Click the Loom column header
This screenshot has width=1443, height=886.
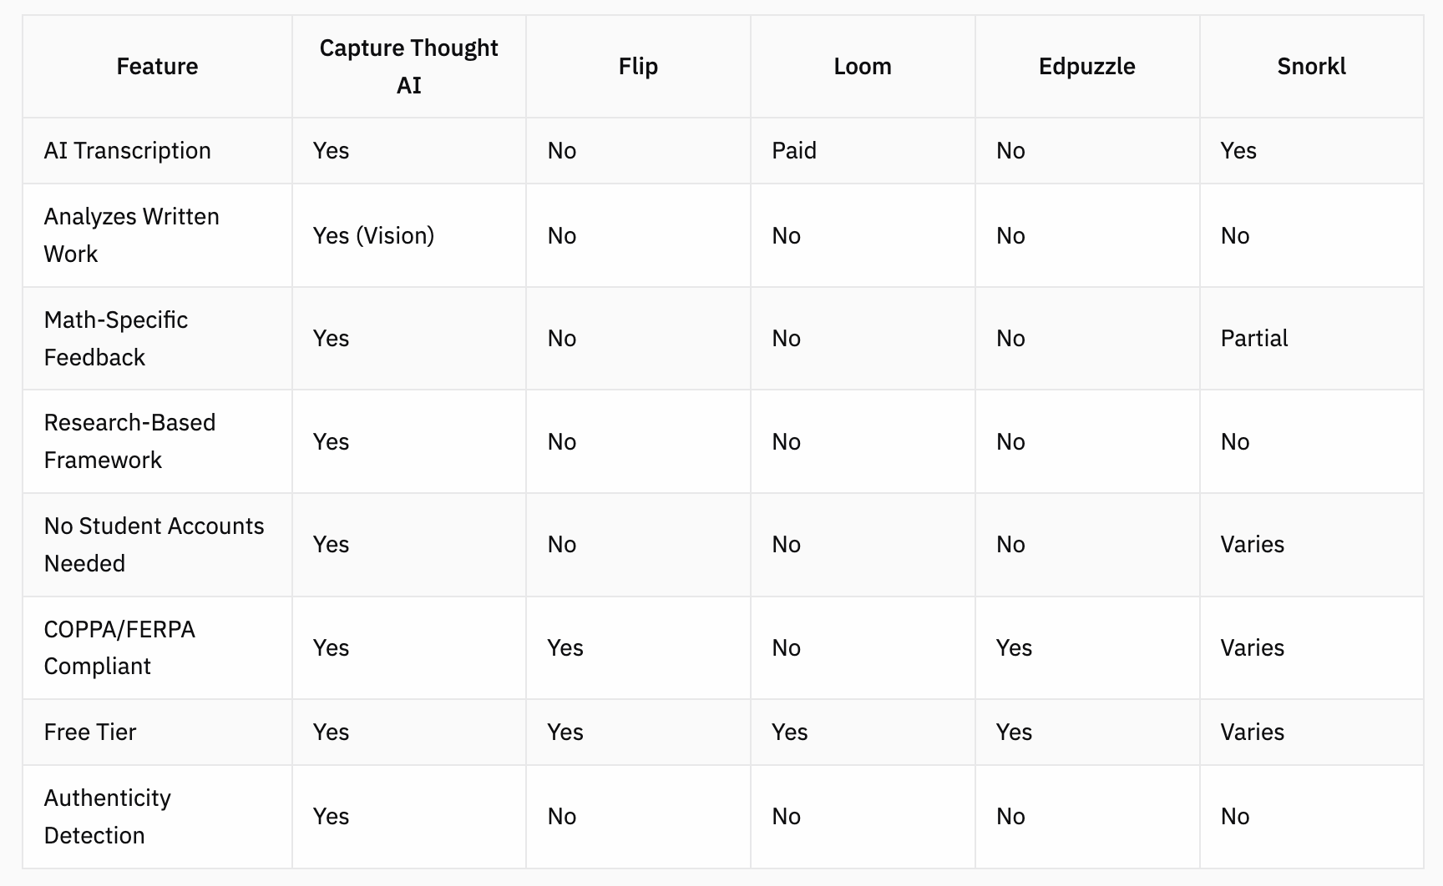(863, 67)
